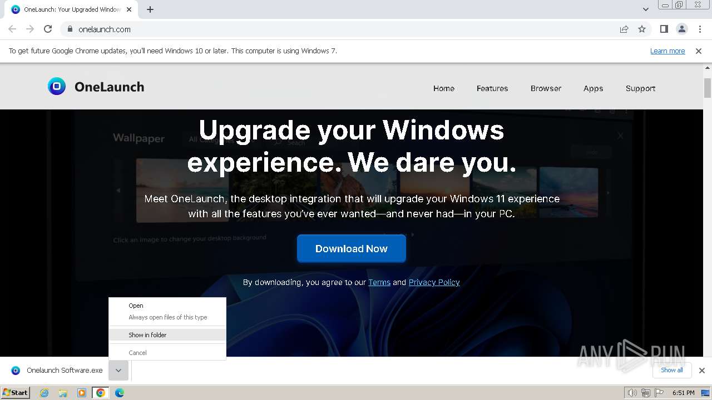Dismiss the Chrome update infobar
This screenshot has height=400, width=712.
tap(699, 51)
